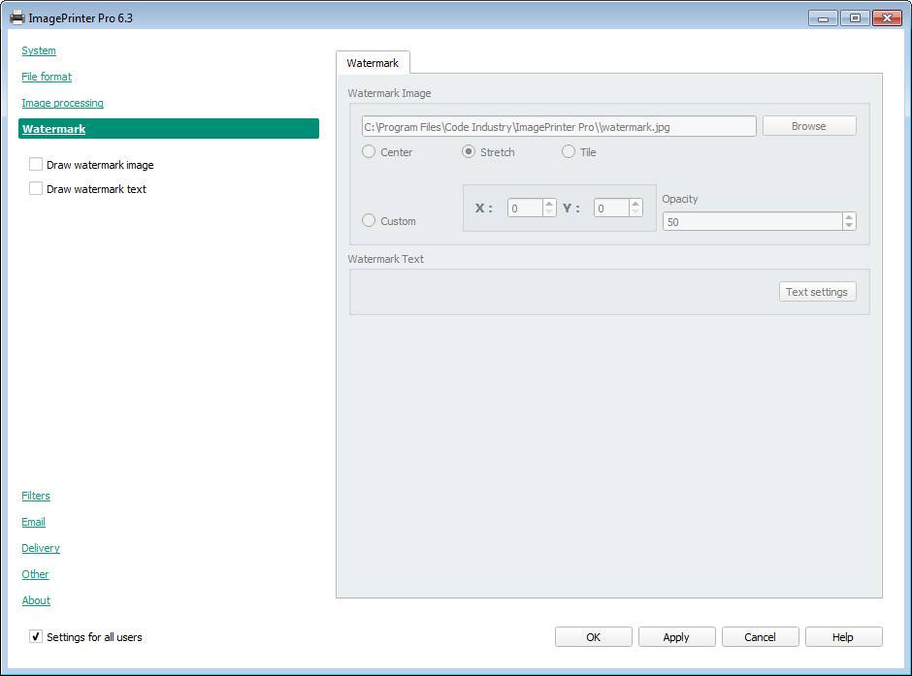This screenshot has width=912, height=676.
Task: Increase Opacity with the up arrow
Action: (x=849, y=217)
